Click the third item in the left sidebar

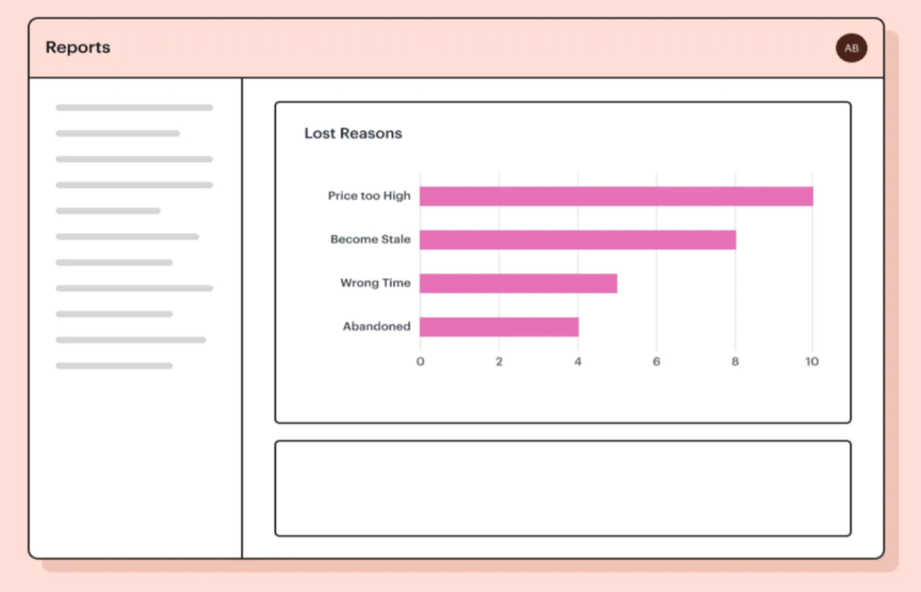pyautogui.click(x=133, y=158)
